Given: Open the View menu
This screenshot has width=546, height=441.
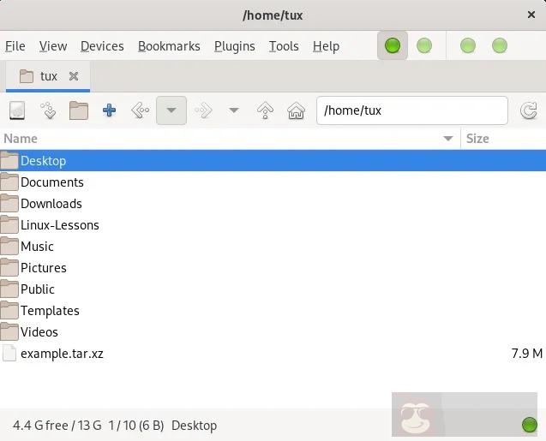Looking at the screenshot, I should pyautogui.click(x=53, y=46).
